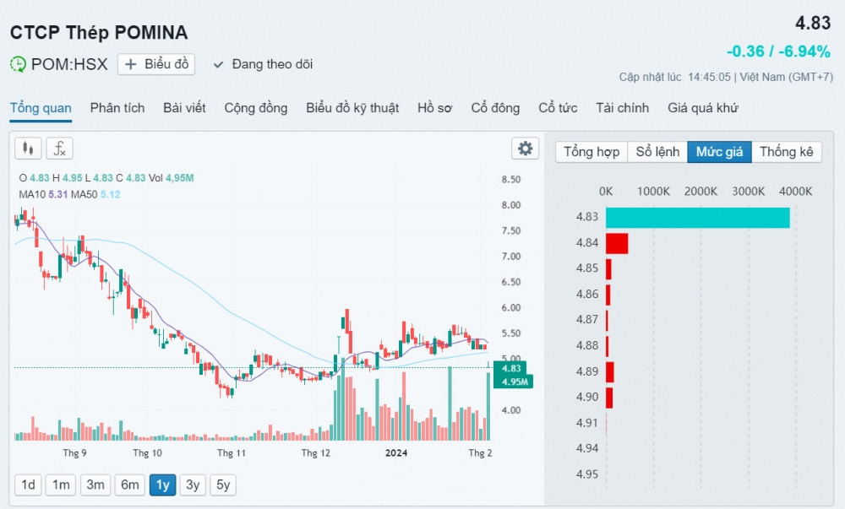The width and height of the screenshot is (845, 509).
Task: Open the Giá quá khứ tab
Action: click(703, 108)
